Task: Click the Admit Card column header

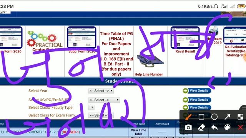Action: [162, 124]
